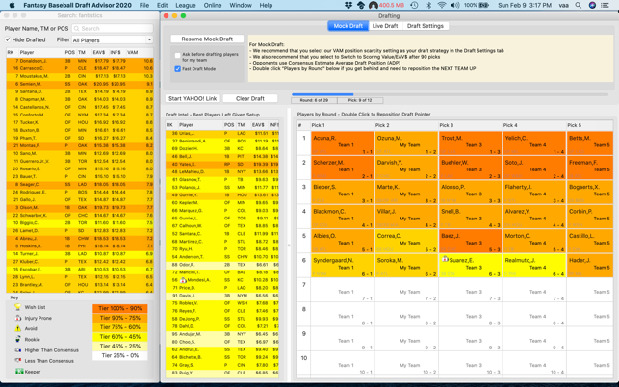Click the green Keeper K icon
Image resolution: width=619 pixels, height=387 pixels.
pyautogui.click(x=19, y=372)
